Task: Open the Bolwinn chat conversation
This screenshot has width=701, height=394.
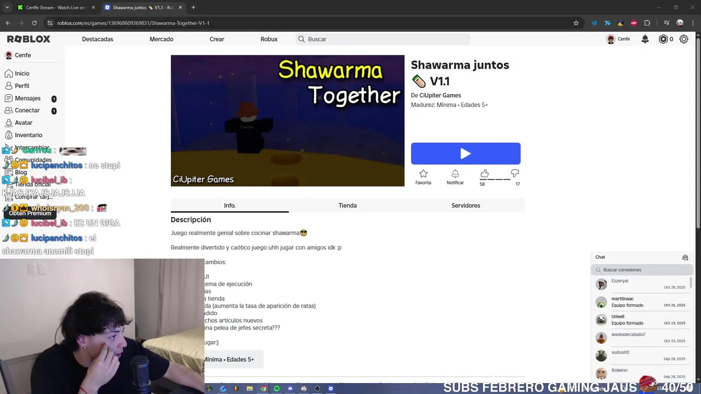Action: point(641,373)
